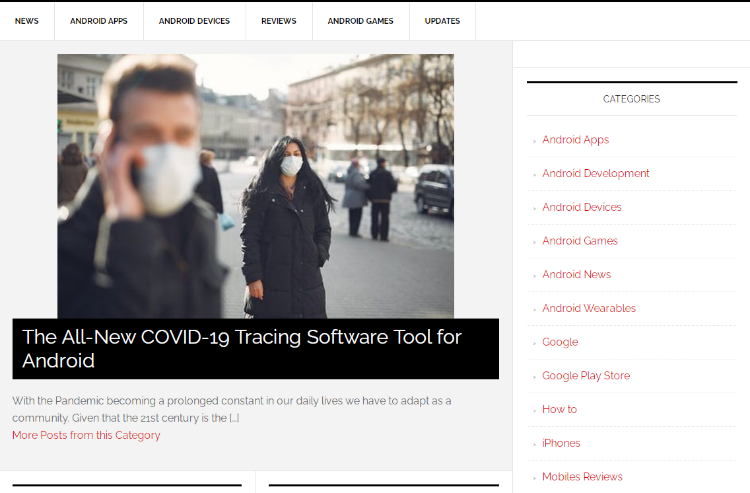Go to Android Apps in navigation bar
Screen dimensions: 750x493
tap(99, 21)
